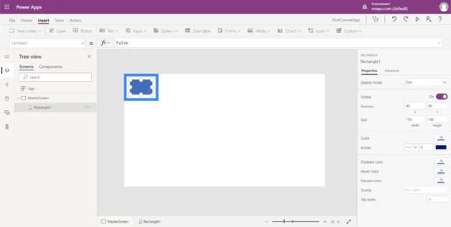Run the App checker stethoscope icon
This screenshot has width=451, height=227.
pos(375,19)
